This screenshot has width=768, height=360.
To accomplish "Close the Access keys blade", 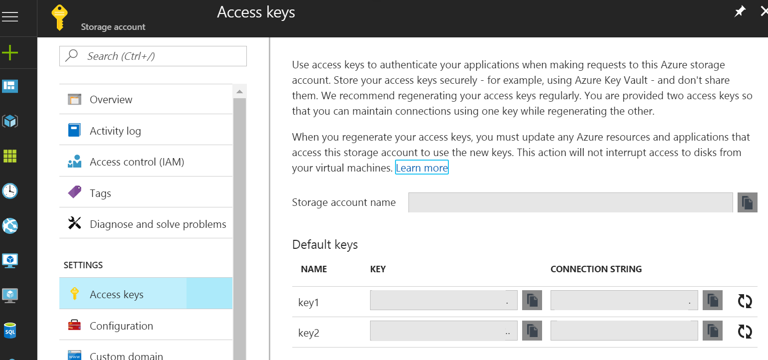I will point(764,11).
